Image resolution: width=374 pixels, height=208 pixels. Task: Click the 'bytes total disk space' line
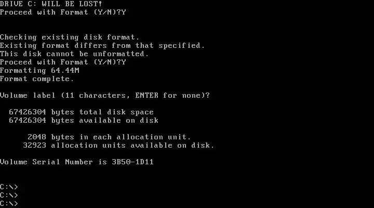point(81,112)
